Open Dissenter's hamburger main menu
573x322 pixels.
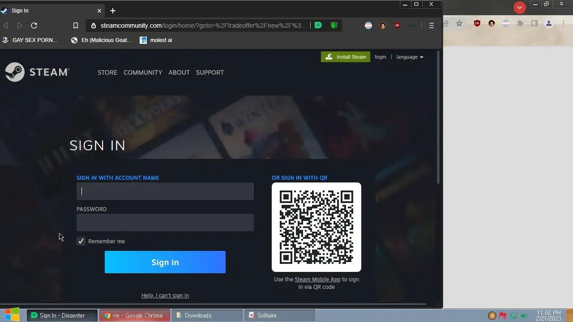[432, 25]
